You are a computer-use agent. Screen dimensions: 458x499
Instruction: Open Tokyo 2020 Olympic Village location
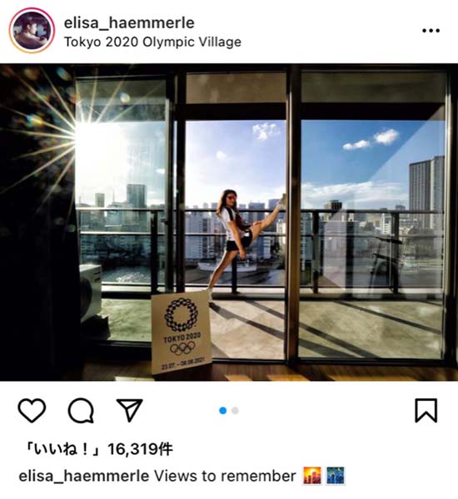(152, 42)
